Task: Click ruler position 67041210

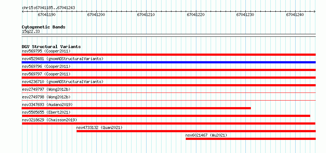Action: [146, 15]
